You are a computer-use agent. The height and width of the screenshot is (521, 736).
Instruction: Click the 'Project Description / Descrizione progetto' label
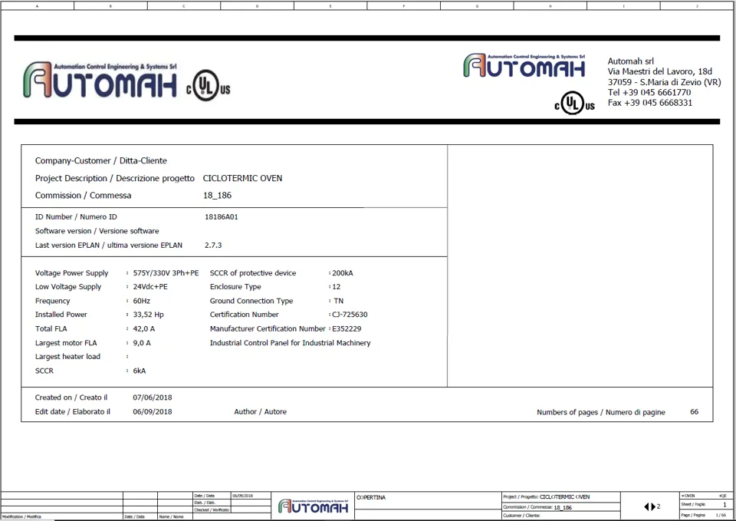click(x=114, y=178)
